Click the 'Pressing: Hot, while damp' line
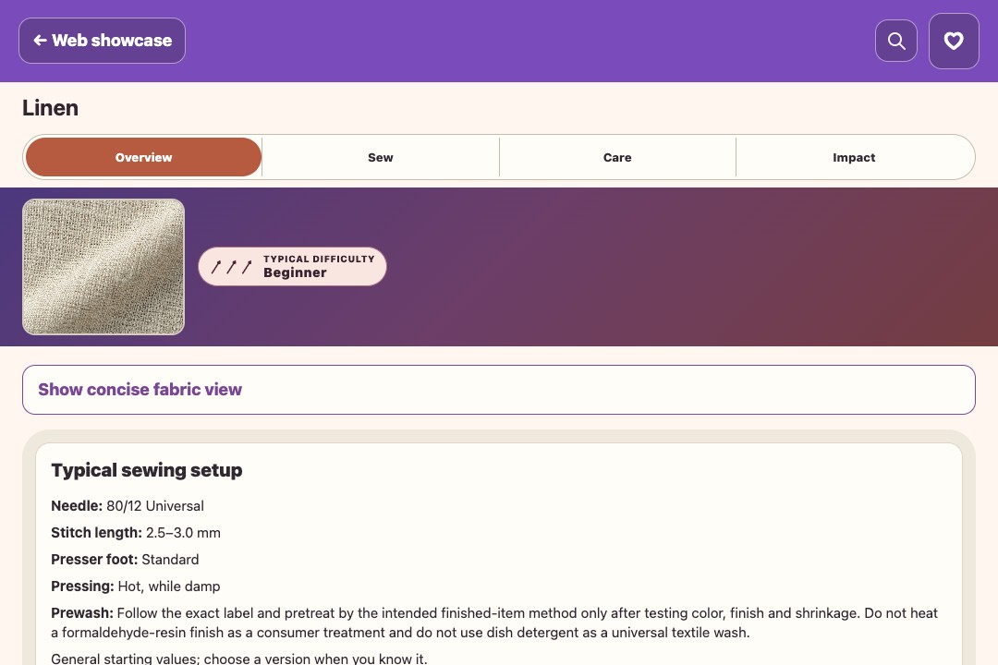The height and width of the screenshot is (665, 998). pyautogui.click(x=136, y=586)
